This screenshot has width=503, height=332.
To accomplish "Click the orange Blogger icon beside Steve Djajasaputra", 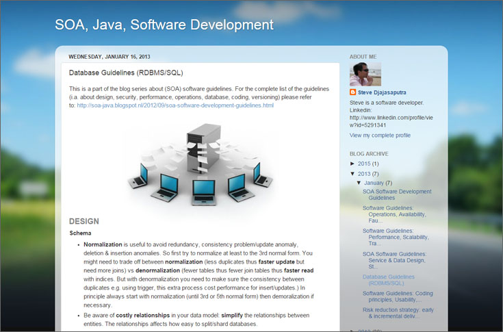I will click(x=352, y=92).
